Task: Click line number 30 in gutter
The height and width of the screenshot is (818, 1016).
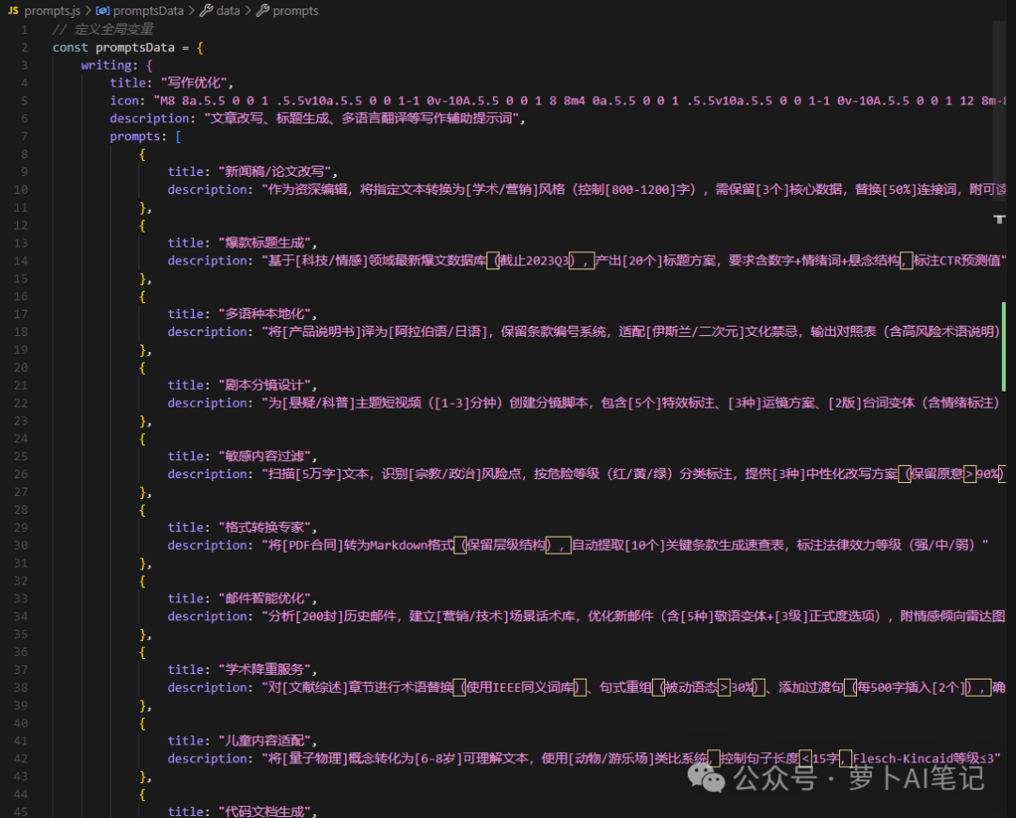Action: click(x=21, y=545)
